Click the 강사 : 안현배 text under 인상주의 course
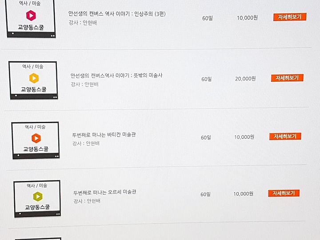The width and height of the screenshot is (320, 240). coord(83,23)
